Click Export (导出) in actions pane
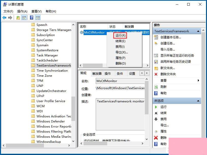The image size is (207, 155). [165, 125]
